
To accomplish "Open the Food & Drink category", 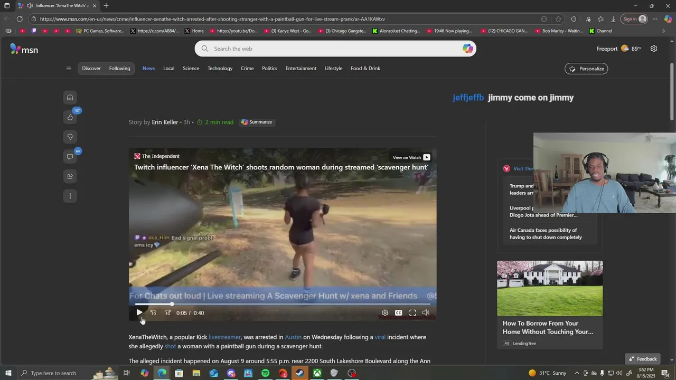I will pos(365,69).
